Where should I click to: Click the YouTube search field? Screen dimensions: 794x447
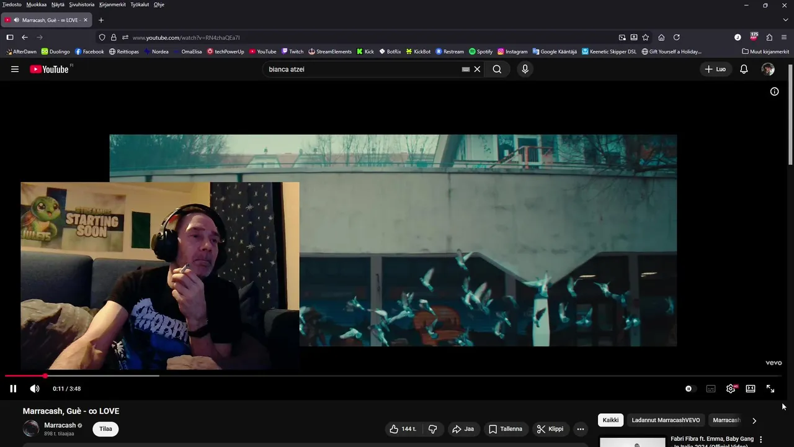click(363, 69)
